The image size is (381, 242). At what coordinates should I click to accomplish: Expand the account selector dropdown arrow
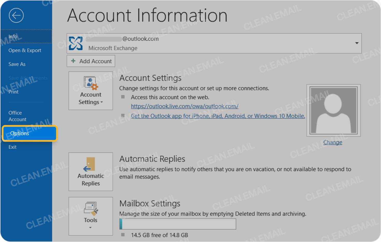click(357, 43)
